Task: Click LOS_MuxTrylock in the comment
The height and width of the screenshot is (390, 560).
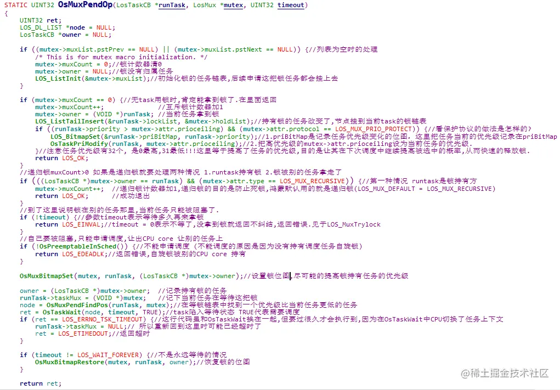Action: point(354,225)
